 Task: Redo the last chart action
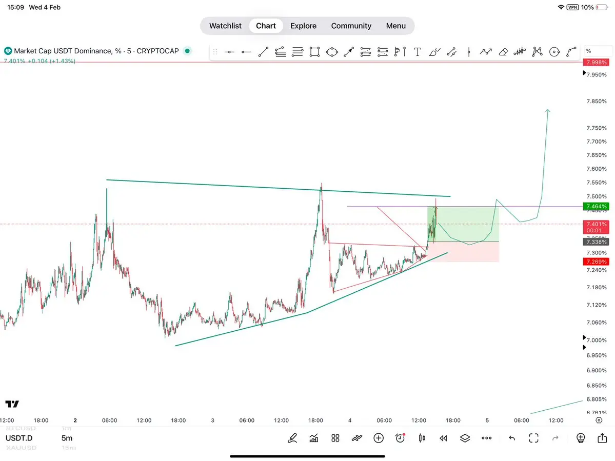556,438
